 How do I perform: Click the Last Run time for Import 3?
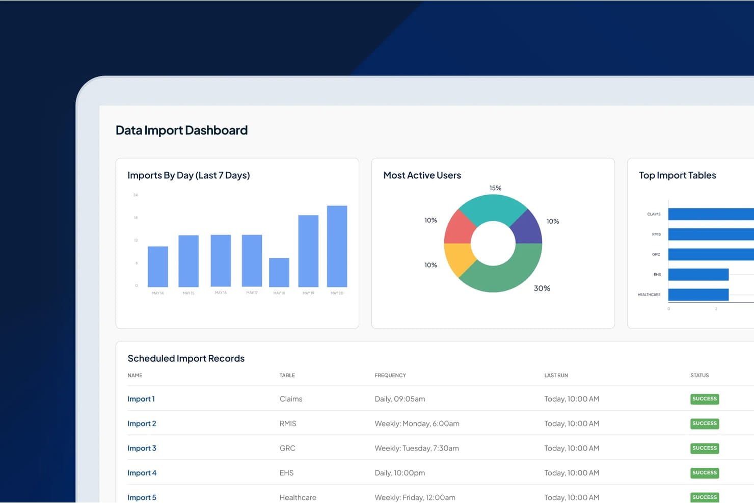point(572,448)
